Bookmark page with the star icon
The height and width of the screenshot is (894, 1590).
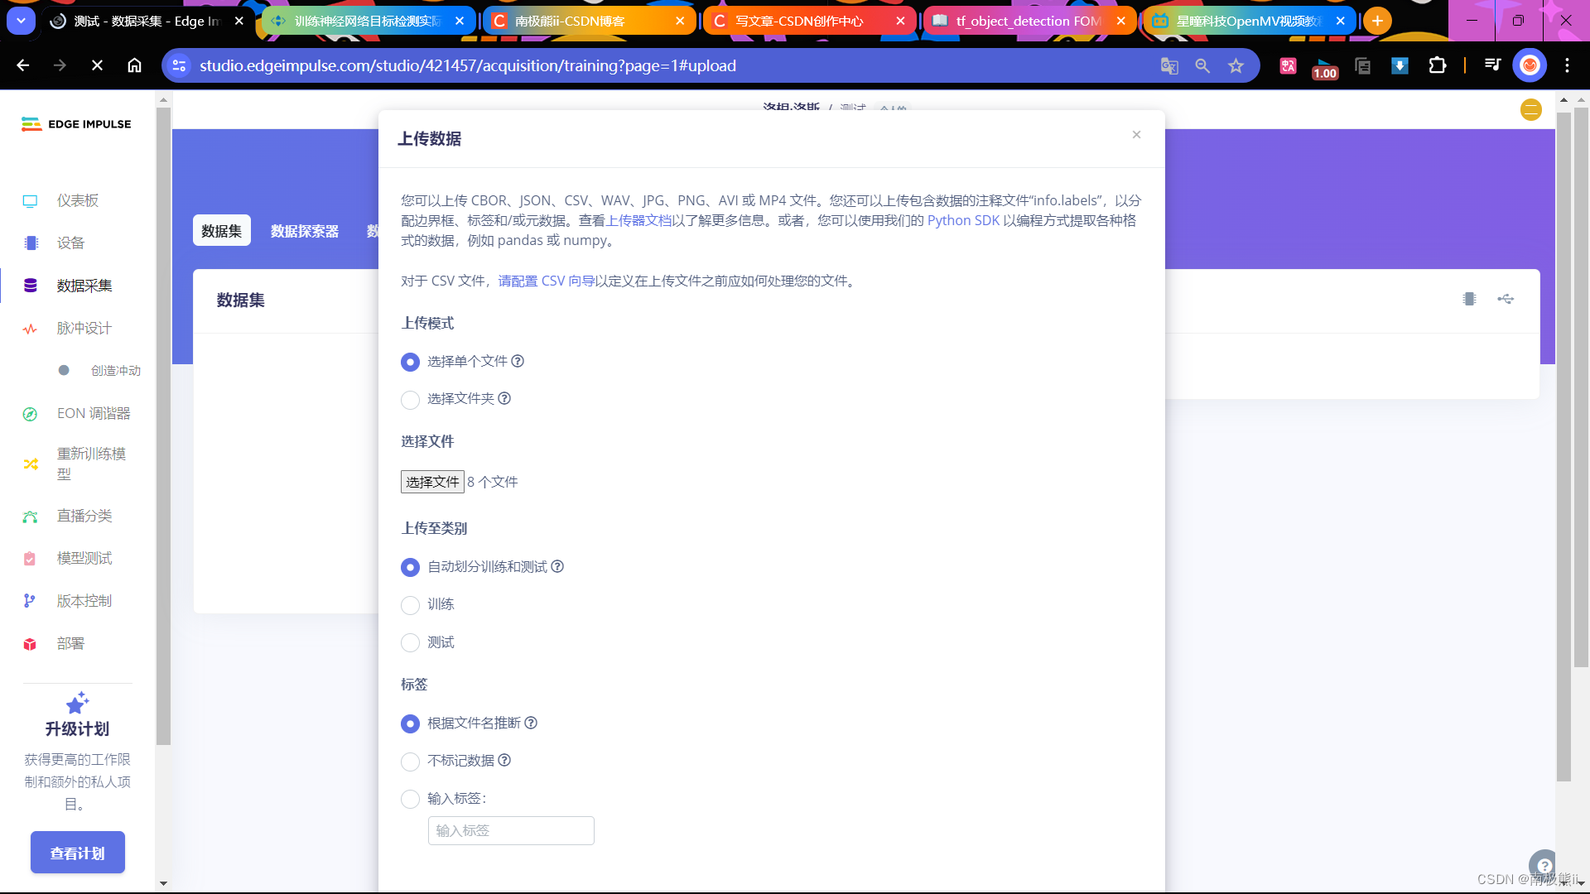pos(1236,66)
